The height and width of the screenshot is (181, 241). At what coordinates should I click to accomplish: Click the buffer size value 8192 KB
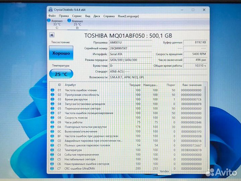[195, 42]
